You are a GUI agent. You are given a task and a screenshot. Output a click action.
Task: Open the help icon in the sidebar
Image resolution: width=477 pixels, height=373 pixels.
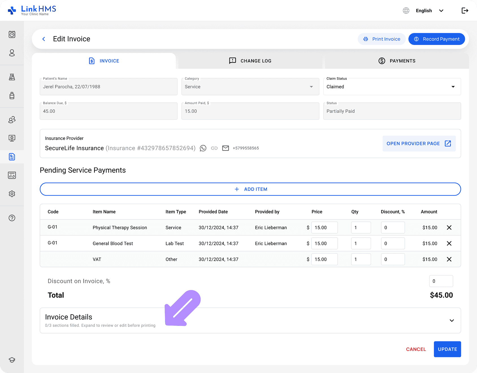point(12,218)
